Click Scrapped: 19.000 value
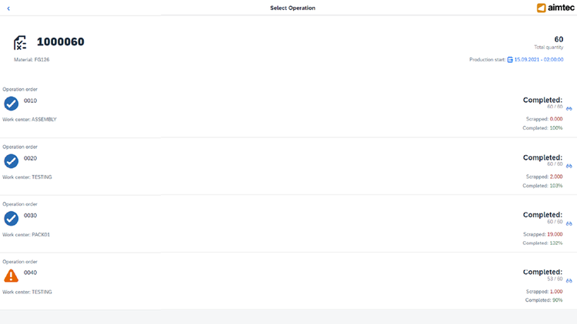This screenshot has width=577, height=324. (x=555, y=234)
